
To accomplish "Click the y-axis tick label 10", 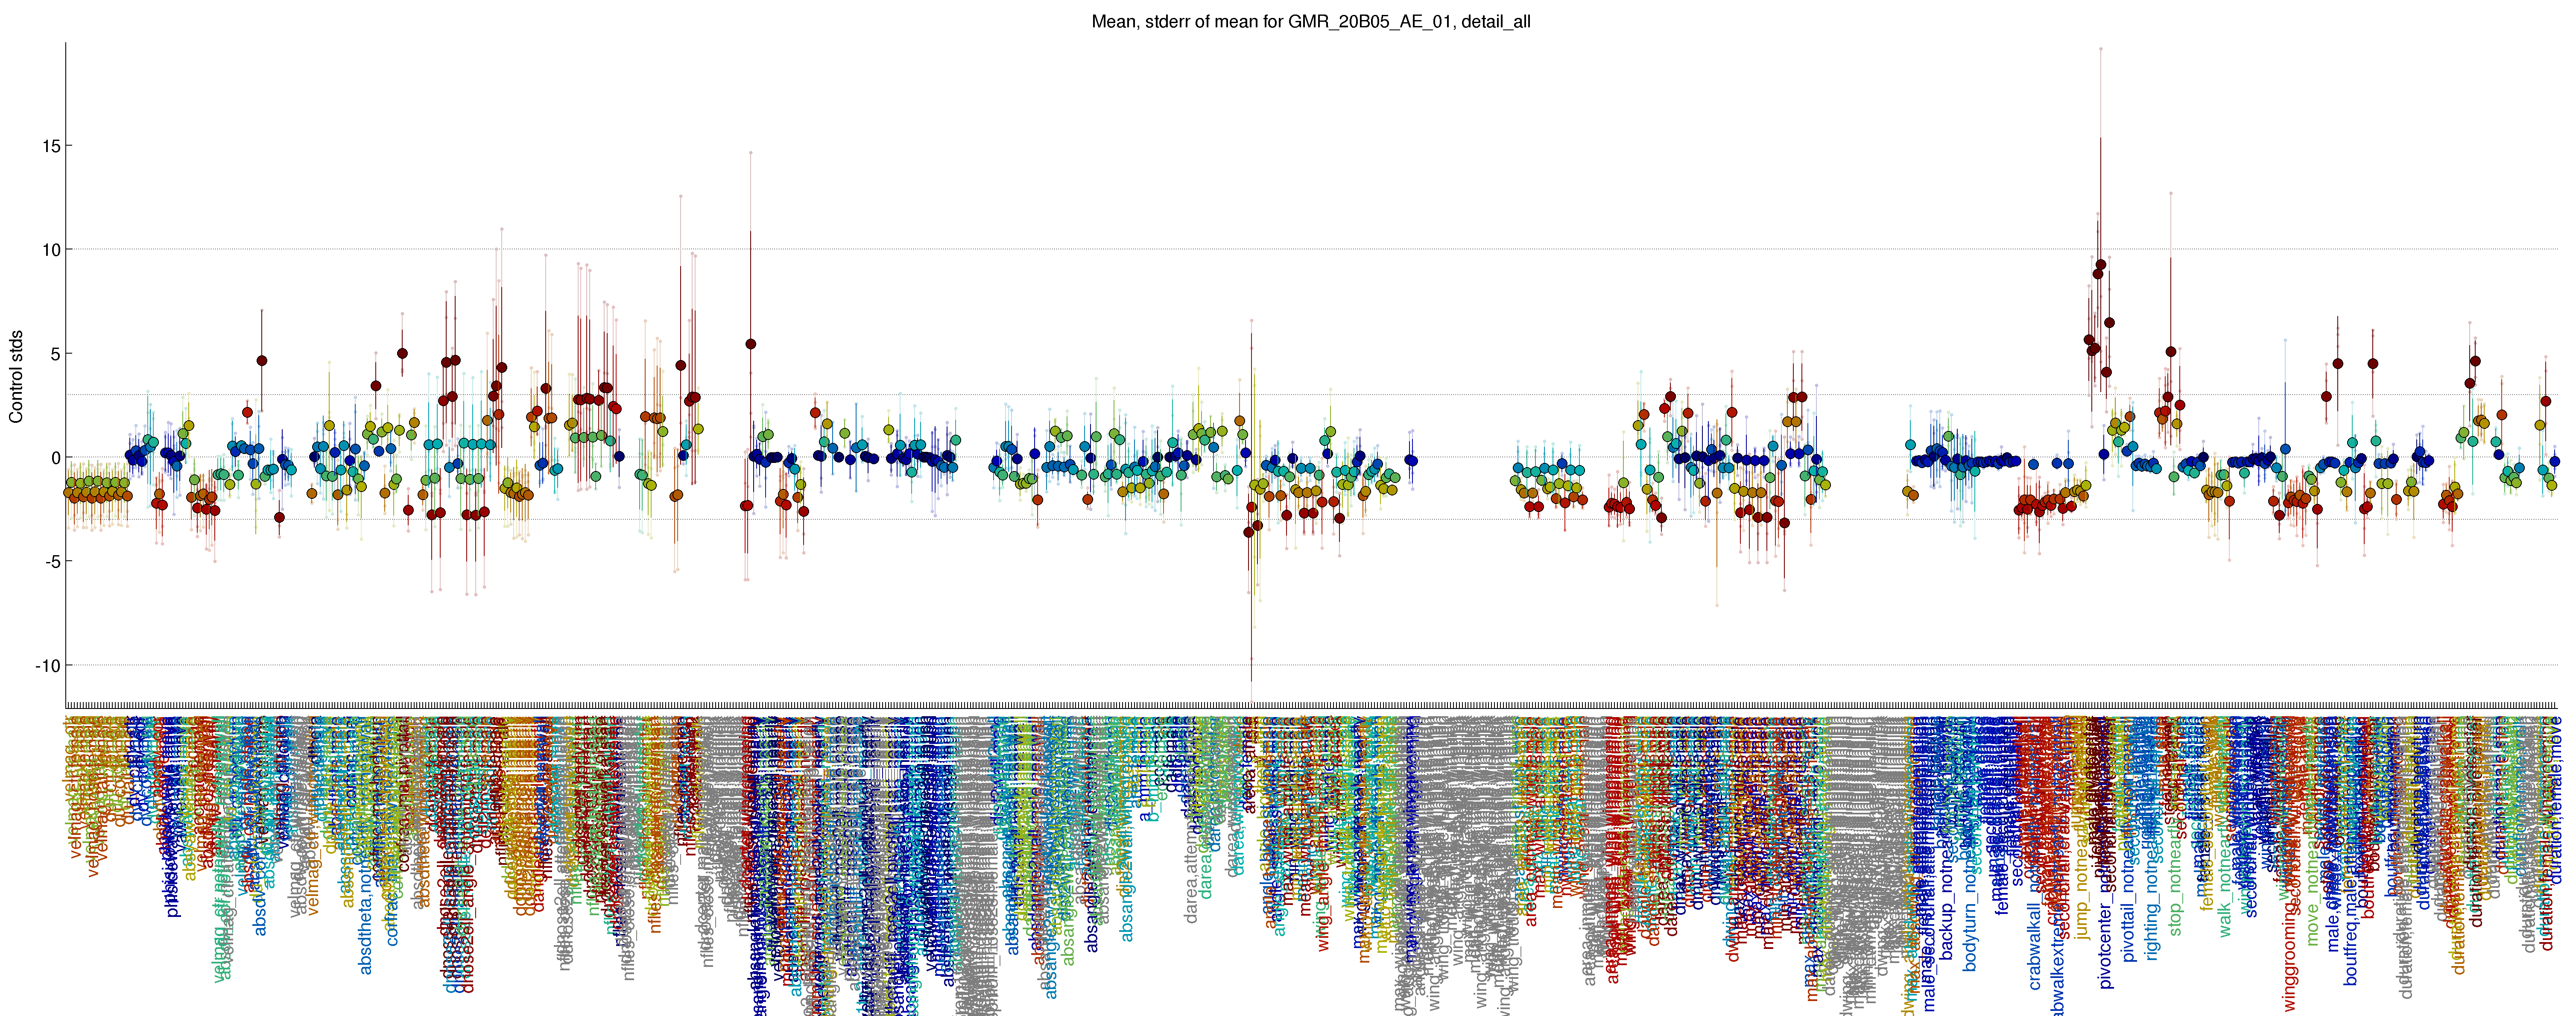I will (x=51, y=250).
